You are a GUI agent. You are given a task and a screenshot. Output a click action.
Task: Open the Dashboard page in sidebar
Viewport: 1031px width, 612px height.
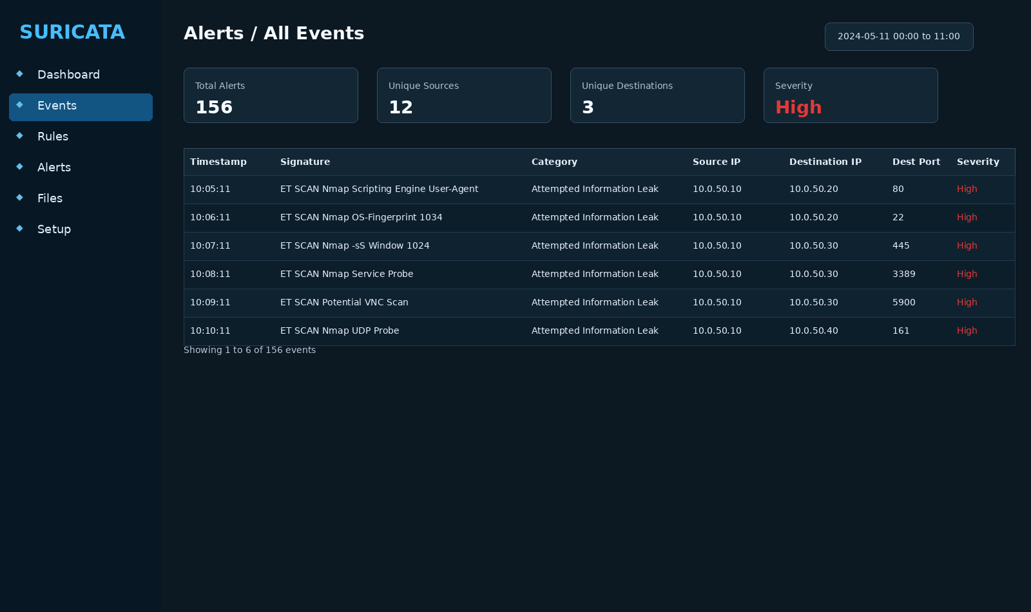[68, 75]
